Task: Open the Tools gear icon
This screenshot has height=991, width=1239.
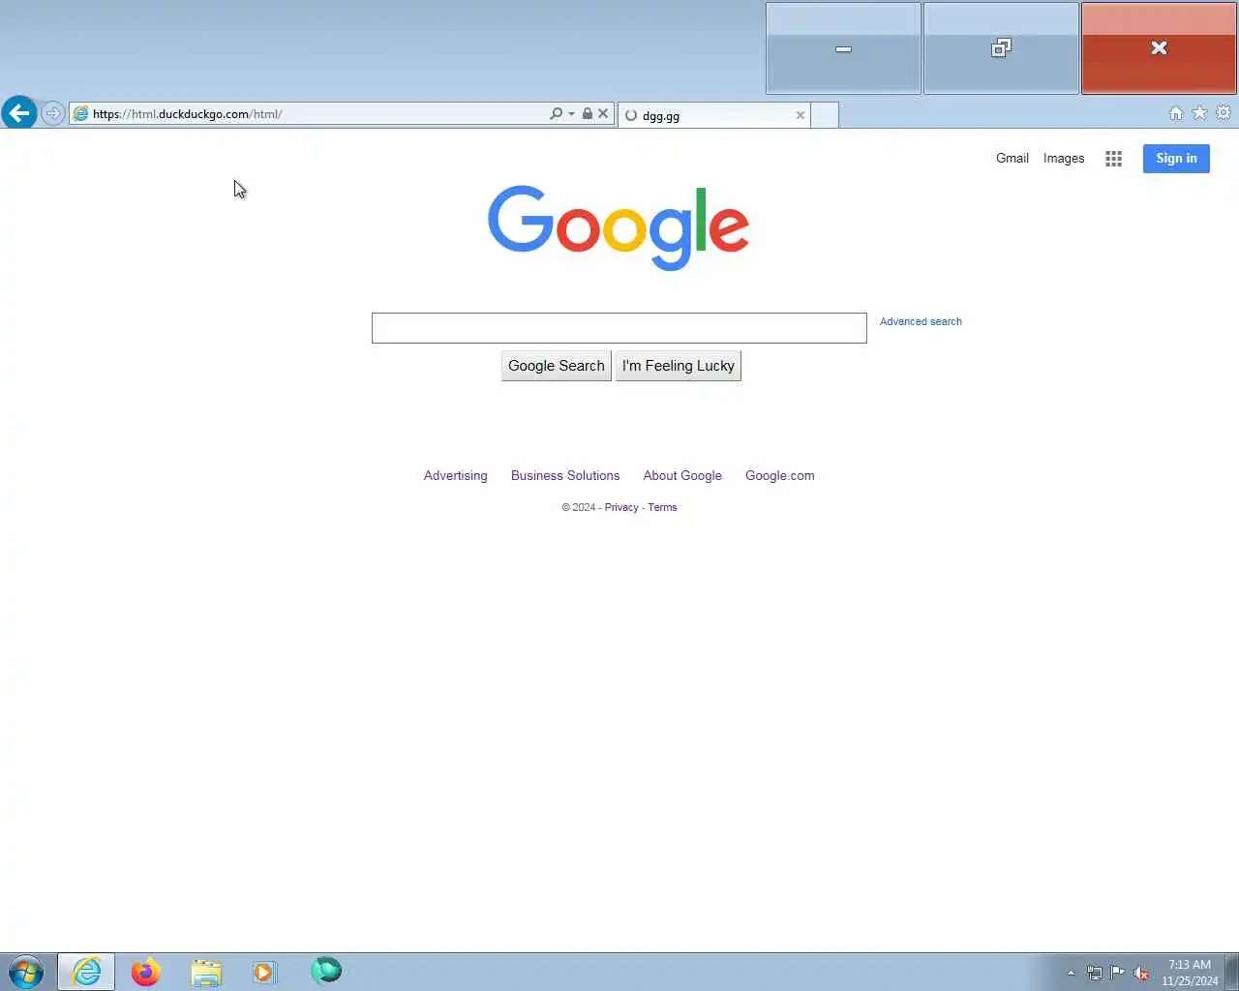Action: 1224,113
